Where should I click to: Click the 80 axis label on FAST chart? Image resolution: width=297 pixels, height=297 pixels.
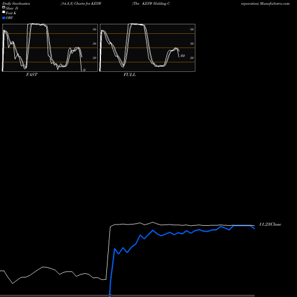click(x=94, y=29)
